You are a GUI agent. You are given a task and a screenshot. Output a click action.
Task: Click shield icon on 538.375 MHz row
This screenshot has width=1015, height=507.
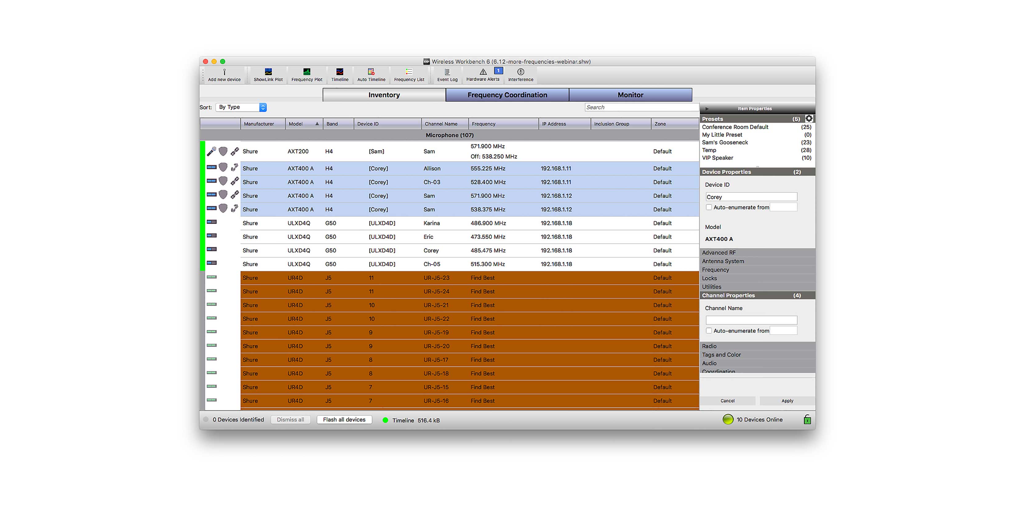click(x=223, y=208)
